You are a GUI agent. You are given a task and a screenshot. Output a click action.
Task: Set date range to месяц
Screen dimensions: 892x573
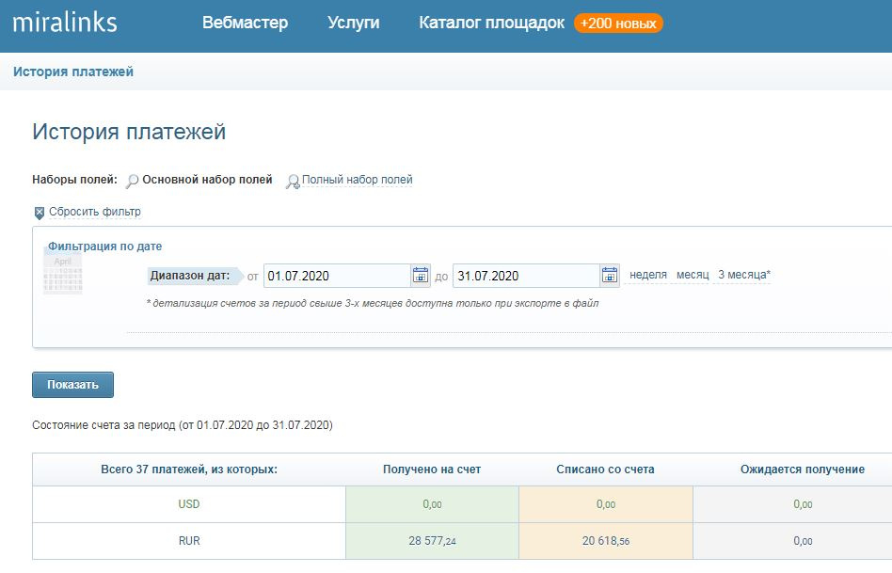pyautogui.click(x=693, y=275)
